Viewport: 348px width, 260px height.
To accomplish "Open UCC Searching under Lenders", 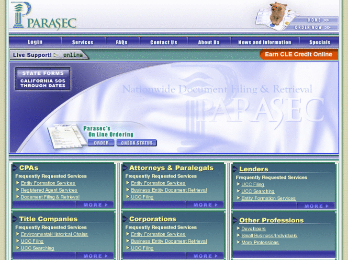I will pos(258,191).
